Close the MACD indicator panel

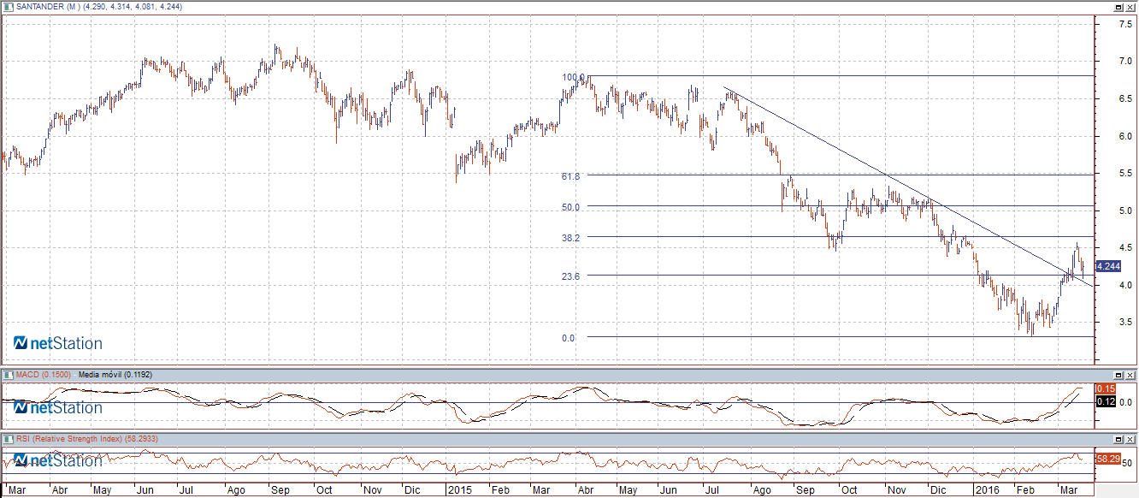point(1130,375)
